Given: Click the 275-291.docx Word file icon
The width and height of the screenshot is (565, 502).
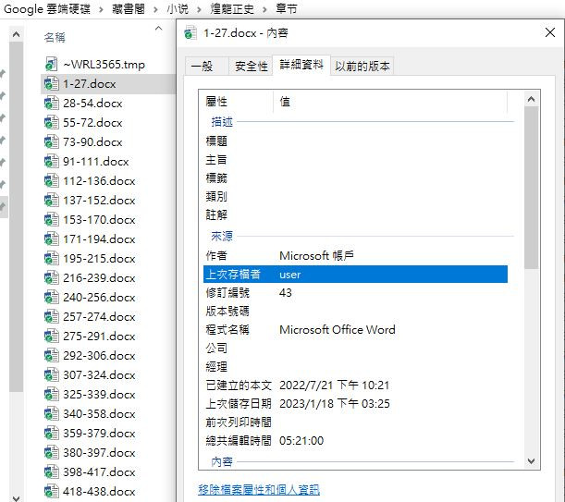Looking at the screenshot, I should tap(52, 337).
